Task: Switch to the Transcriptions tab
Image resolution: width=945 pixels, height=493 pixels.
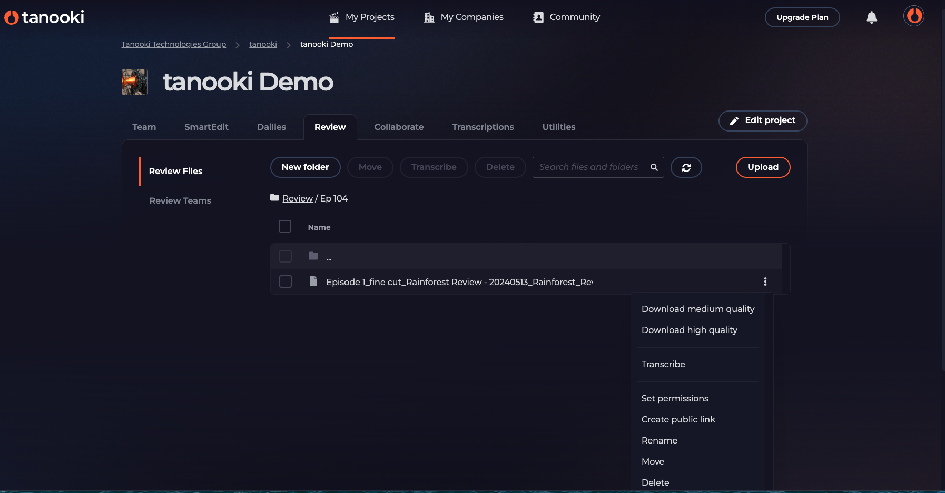Action: click(x=483, y=127)
